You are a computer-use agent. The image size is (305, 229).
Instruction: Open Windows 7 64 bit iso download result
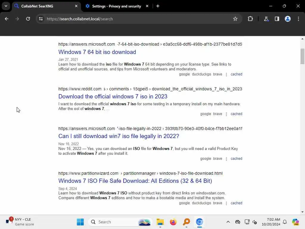point(97,52)
